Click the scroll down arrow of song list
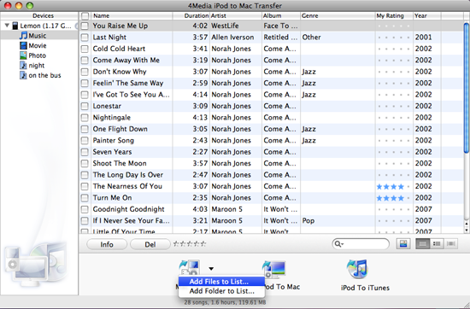 467,230
